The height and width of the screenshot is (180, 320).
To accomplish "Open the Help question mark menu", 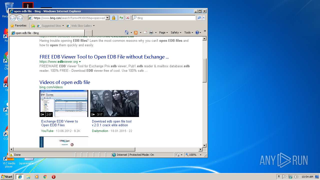I will coord(198,32).
